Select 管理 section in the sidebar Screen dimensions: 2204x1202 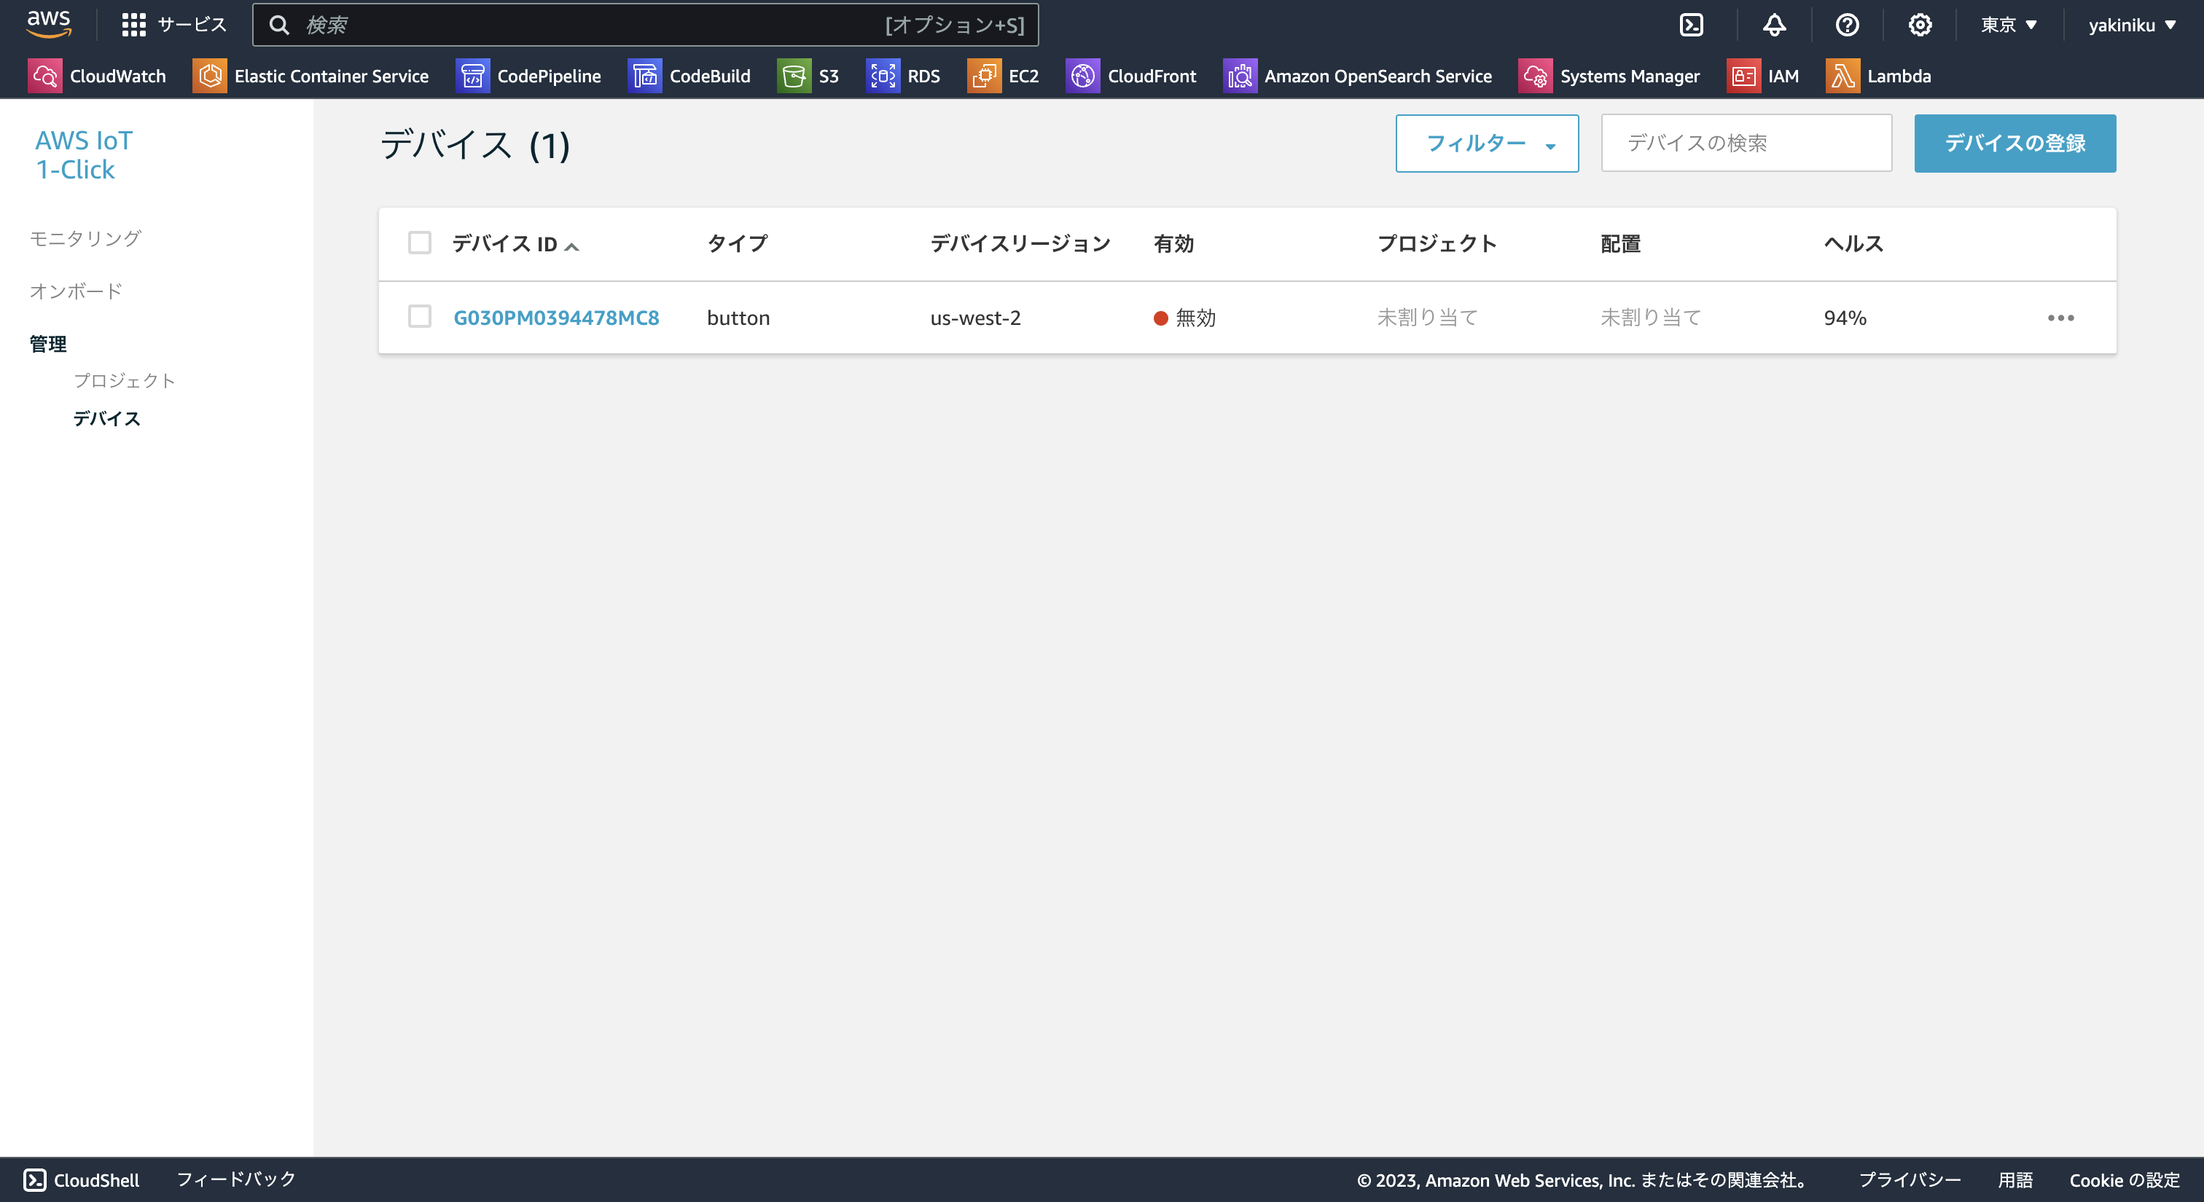(48, 344)
